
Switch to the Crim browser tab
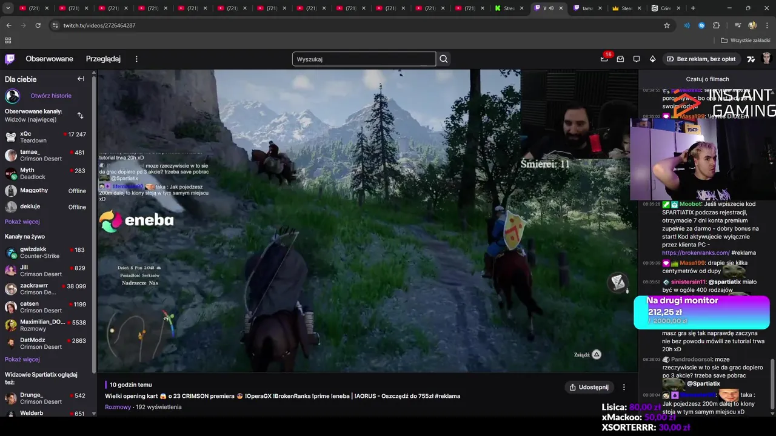click(x=665, y=8)
